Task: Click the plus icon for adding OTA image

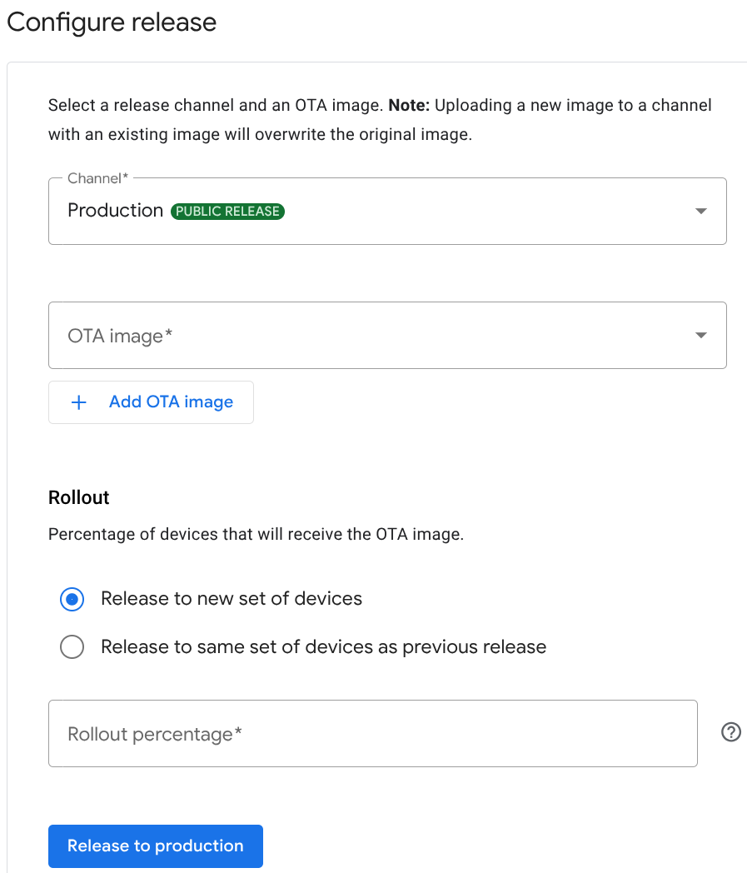Action: coord(79,402)
